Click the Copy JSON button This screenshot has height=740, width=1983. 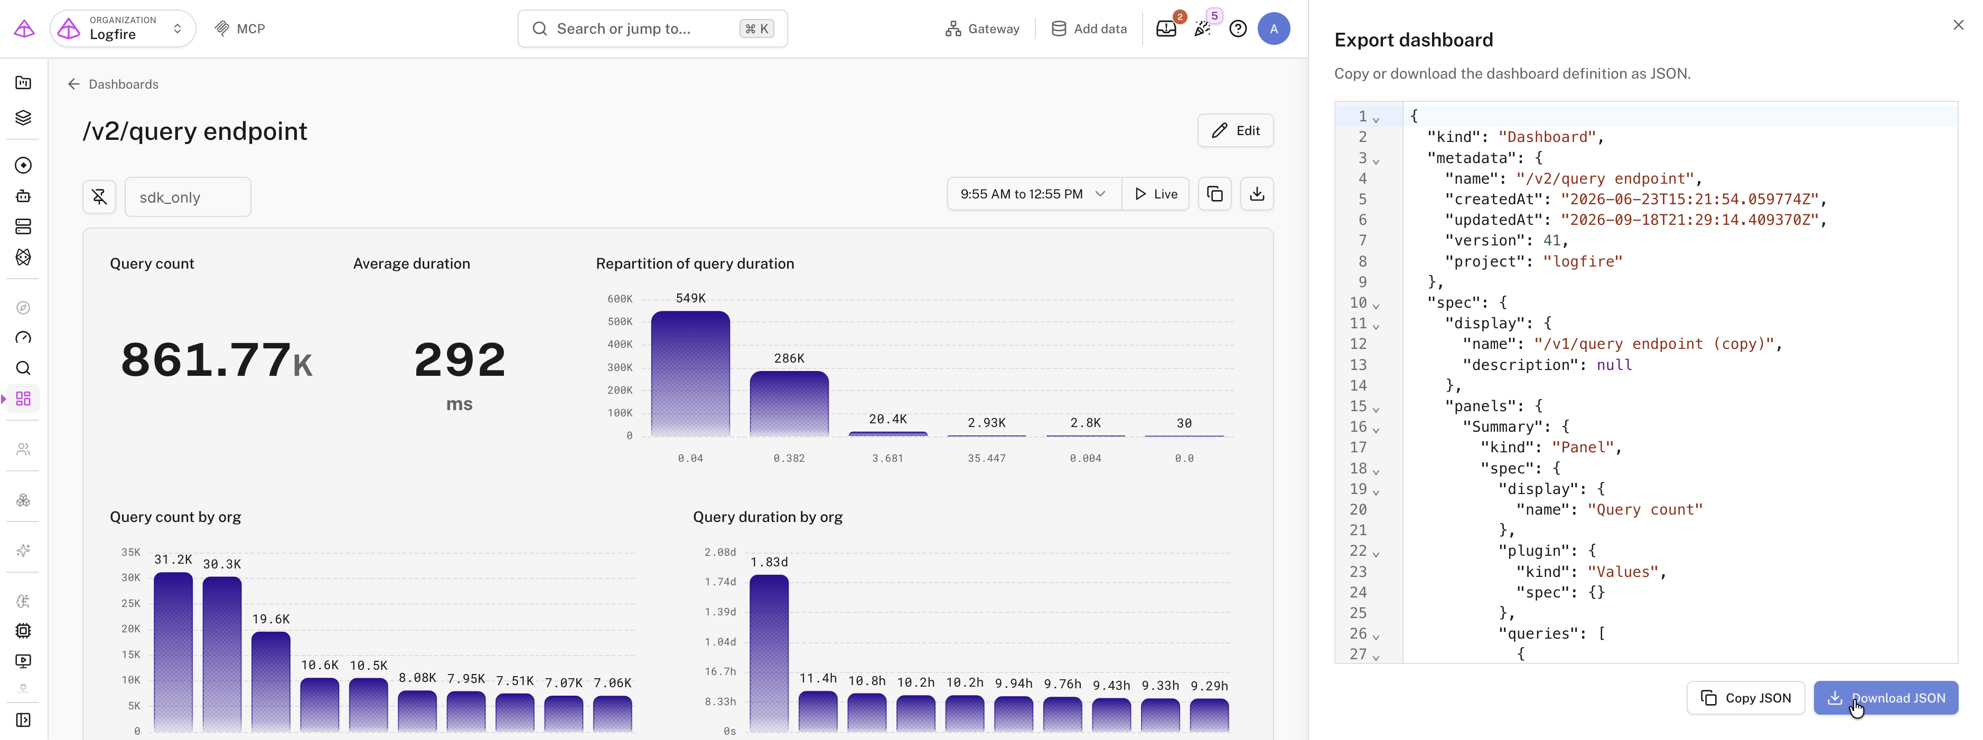click(1745, 698)
